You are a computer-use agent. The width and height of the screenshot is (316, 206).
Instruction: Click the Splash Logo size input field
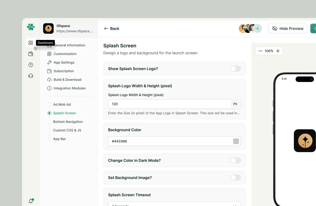point(174,104)
